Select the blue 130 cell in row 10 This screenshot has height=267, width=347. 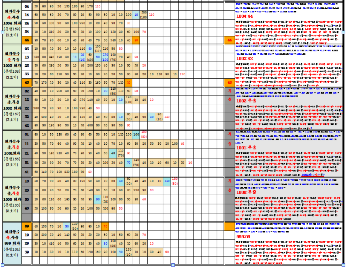(167, 181)
